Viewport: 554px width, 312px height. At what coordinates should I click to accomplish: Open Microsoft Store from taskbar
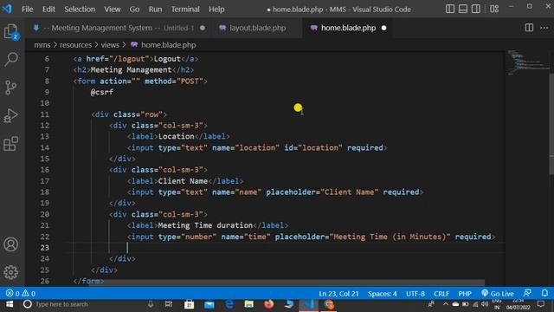pyautogui.click(x=189, y=304)
